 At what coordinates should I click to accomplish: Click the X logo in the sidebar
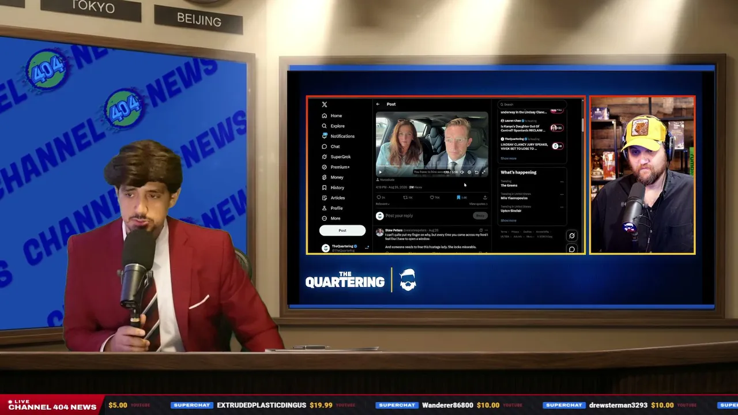325,104
